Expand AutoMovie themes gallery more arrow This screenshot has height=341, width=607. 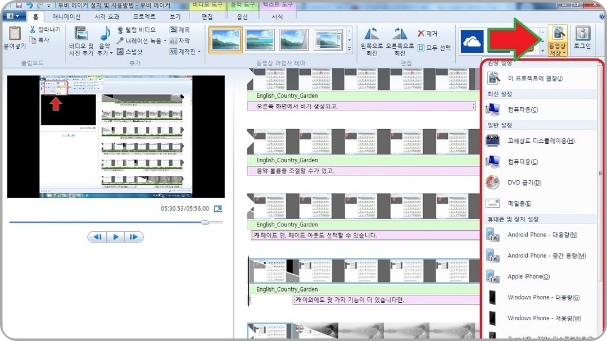coord(349,49)
